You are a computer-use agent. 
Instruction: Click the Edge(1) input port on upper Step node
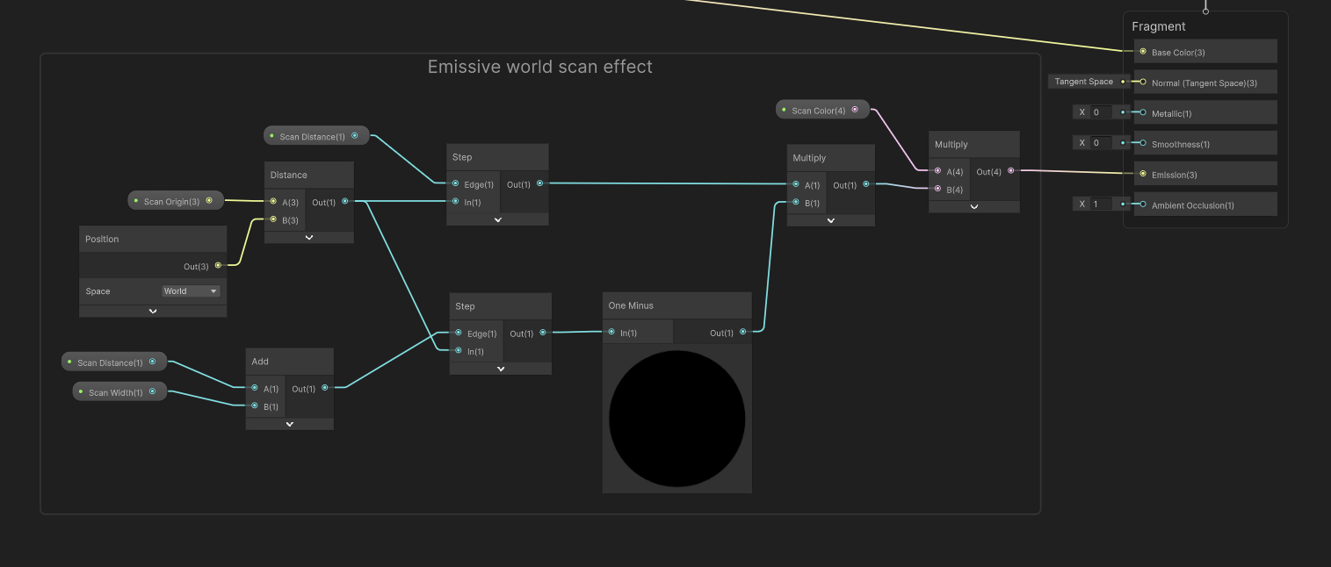458,184
